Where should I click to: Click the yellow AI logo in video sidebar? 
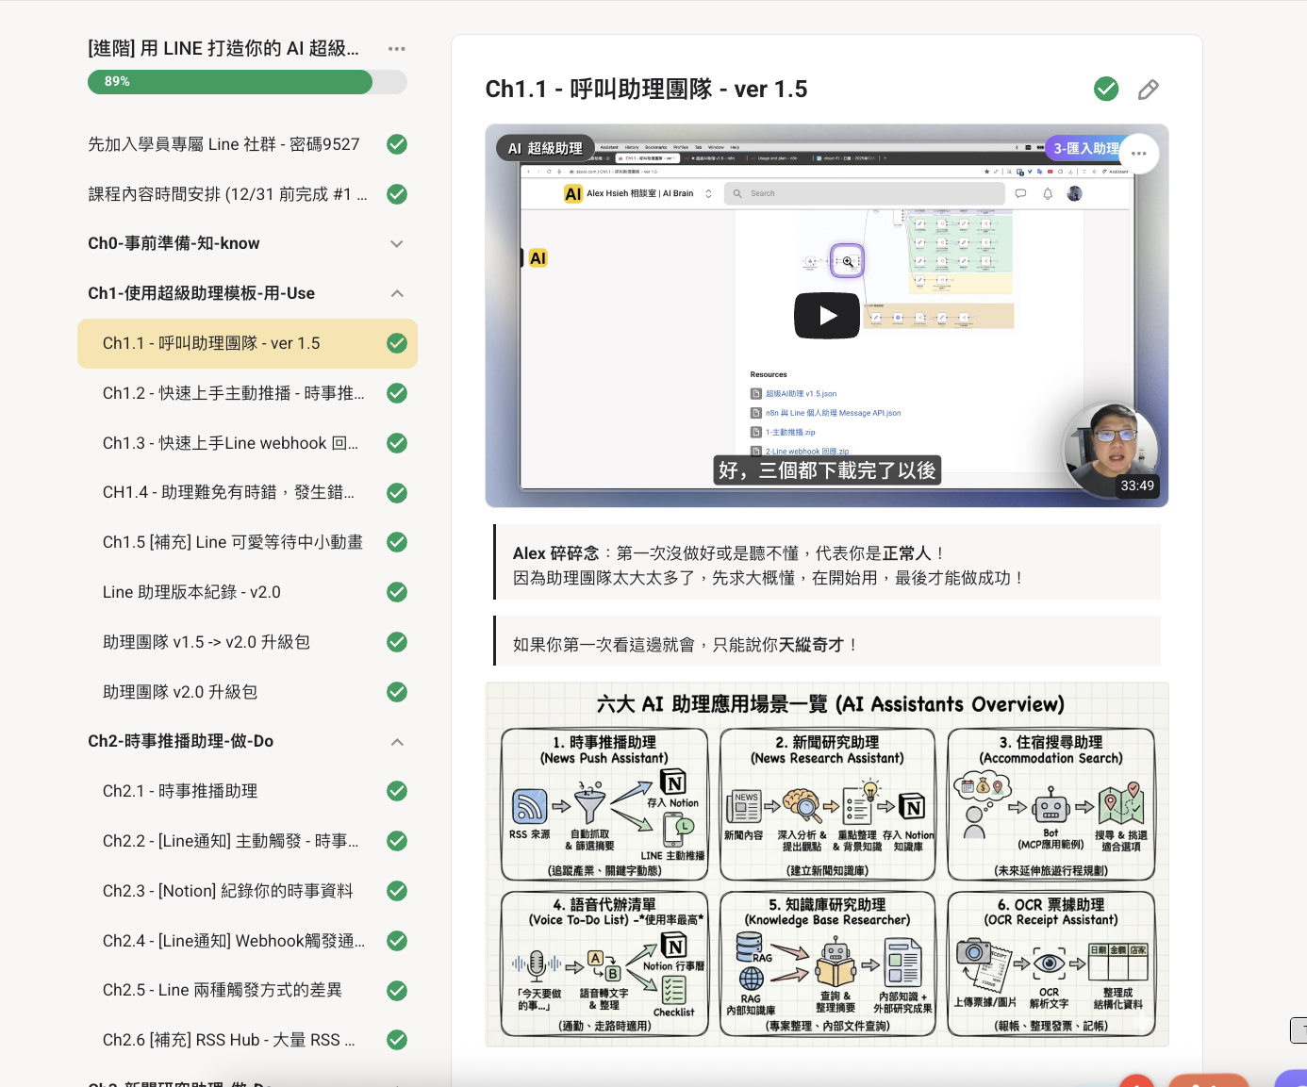click(x=538, y=258)
